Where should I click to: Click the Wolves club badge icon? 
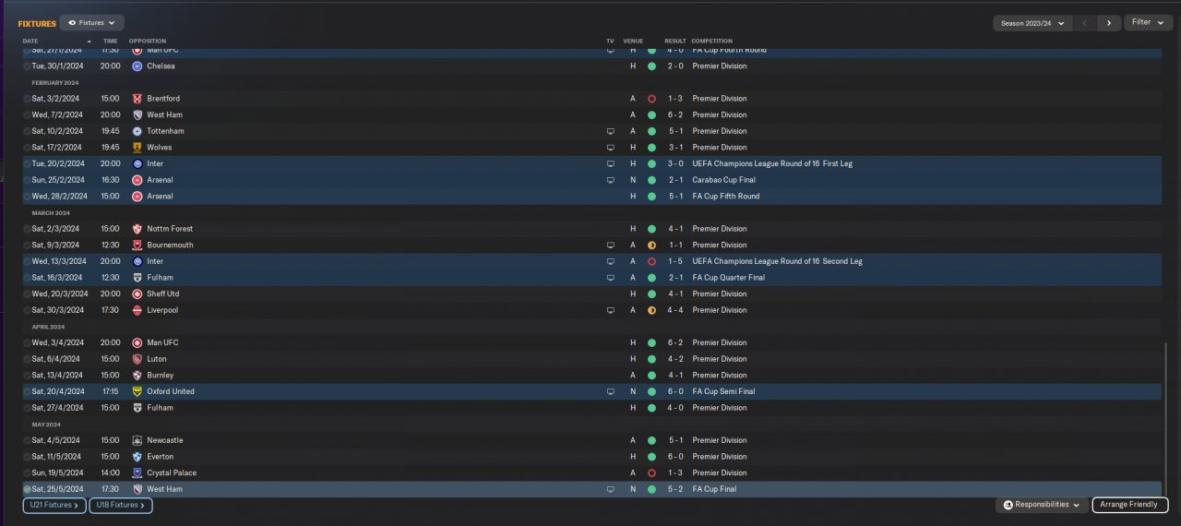point(137,148)
